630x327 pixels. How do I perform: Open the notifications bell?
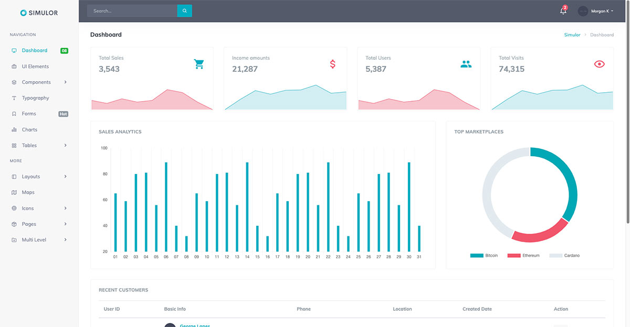[x=563, y=11]
